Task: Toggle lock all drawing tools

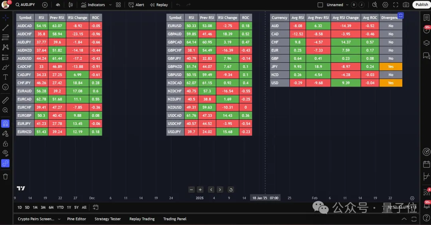Action: 6,144
